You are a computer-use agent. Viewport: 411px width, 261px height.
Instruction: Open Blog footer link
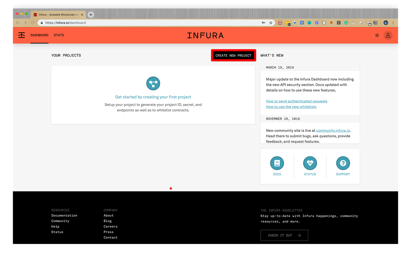pyautogui.click(x=107, y=221)
